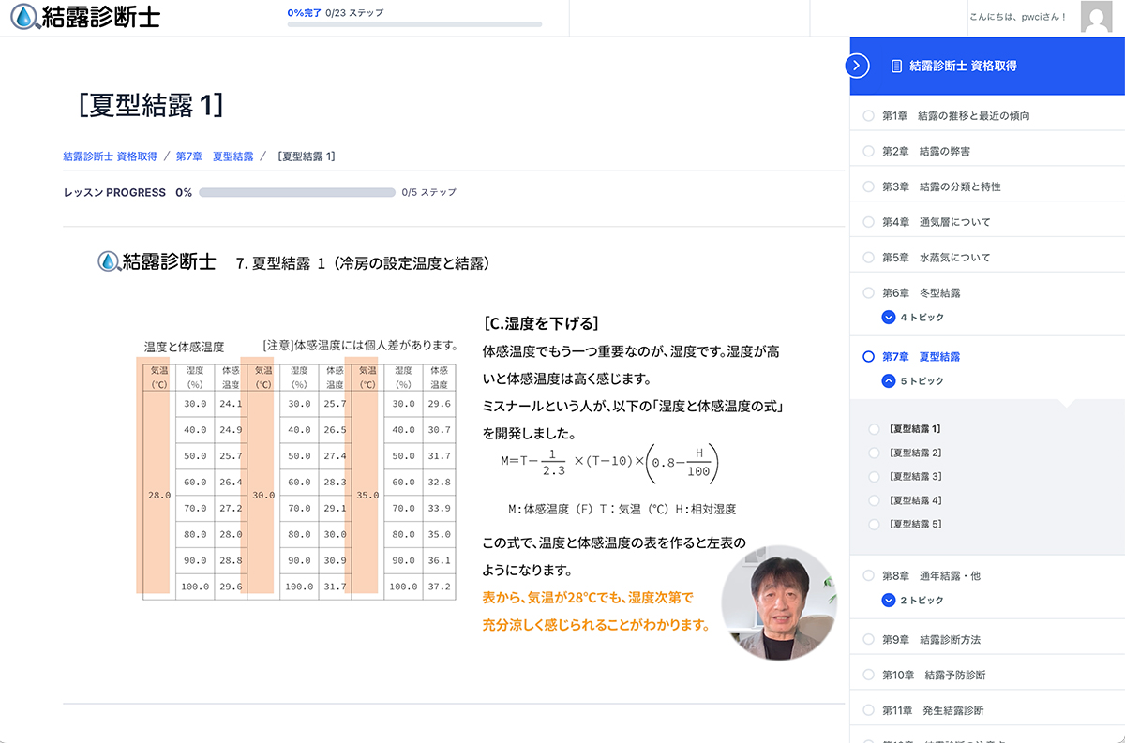Collapse the 5 トピック list under 第7章
1125x743 pixels.
(889, 381)
